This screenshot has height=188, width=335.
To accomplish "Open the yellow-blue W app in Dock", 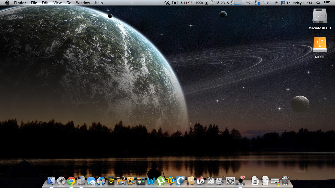I will click(x=171, y=181).
